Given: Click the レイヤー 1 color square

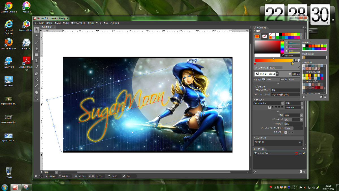Looking at the screenshot, I should tap(296, 153).
